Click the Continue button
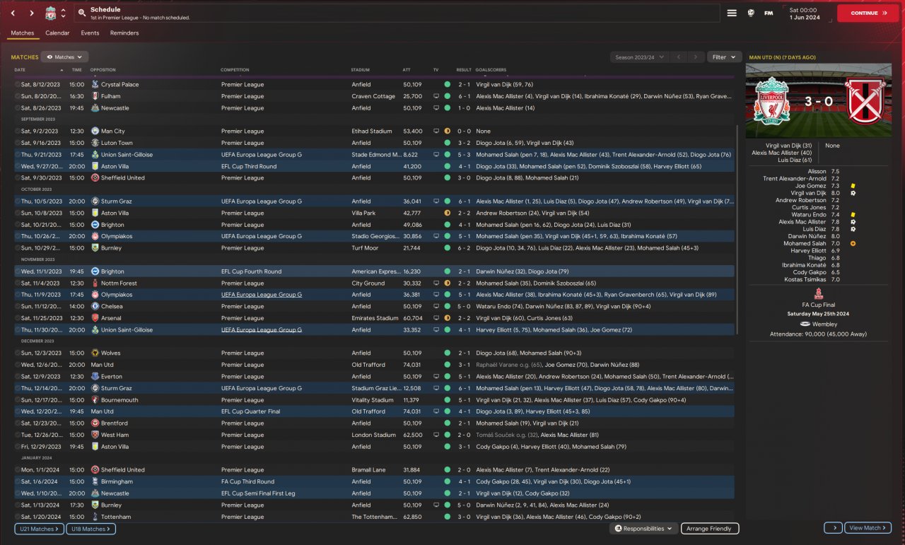This screenshot has width=905, height=545. [868, 13]
